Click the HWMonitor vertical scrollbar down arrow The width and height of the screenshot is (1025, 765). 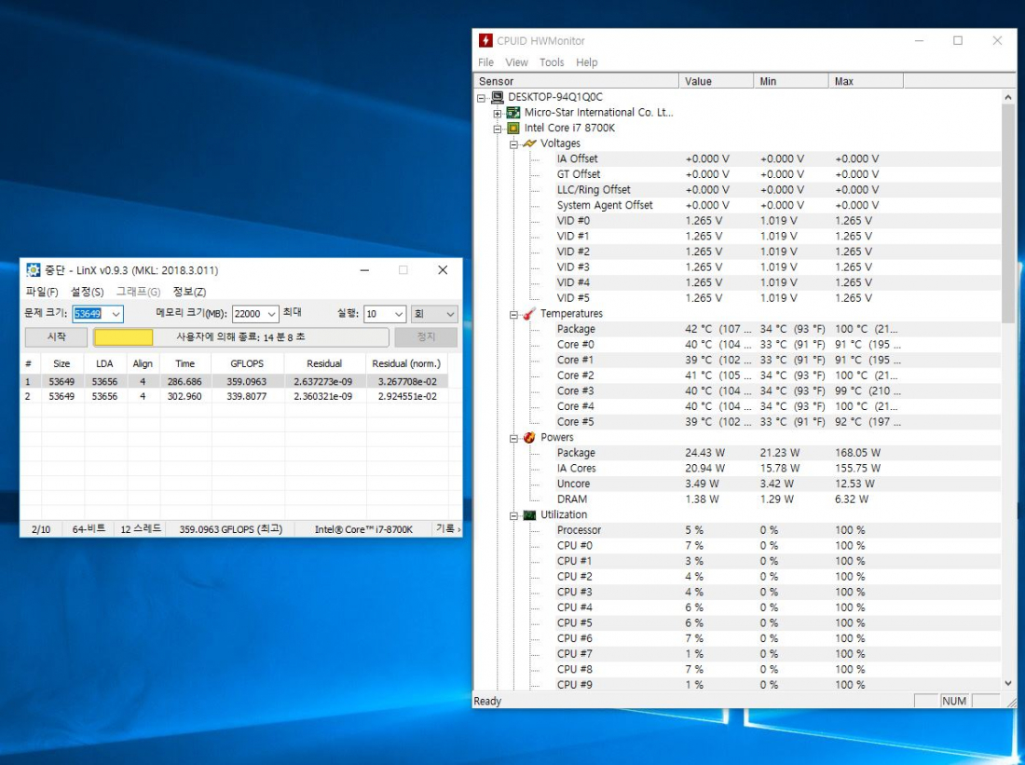click(1008, 683)
